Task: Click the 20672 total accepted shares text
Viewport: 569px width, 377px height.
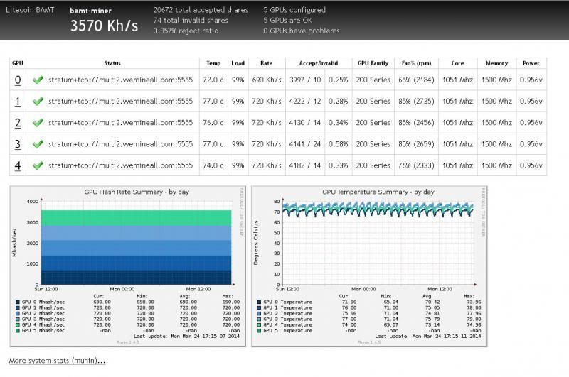Action: pyautogui.click(x=201, y=10)
